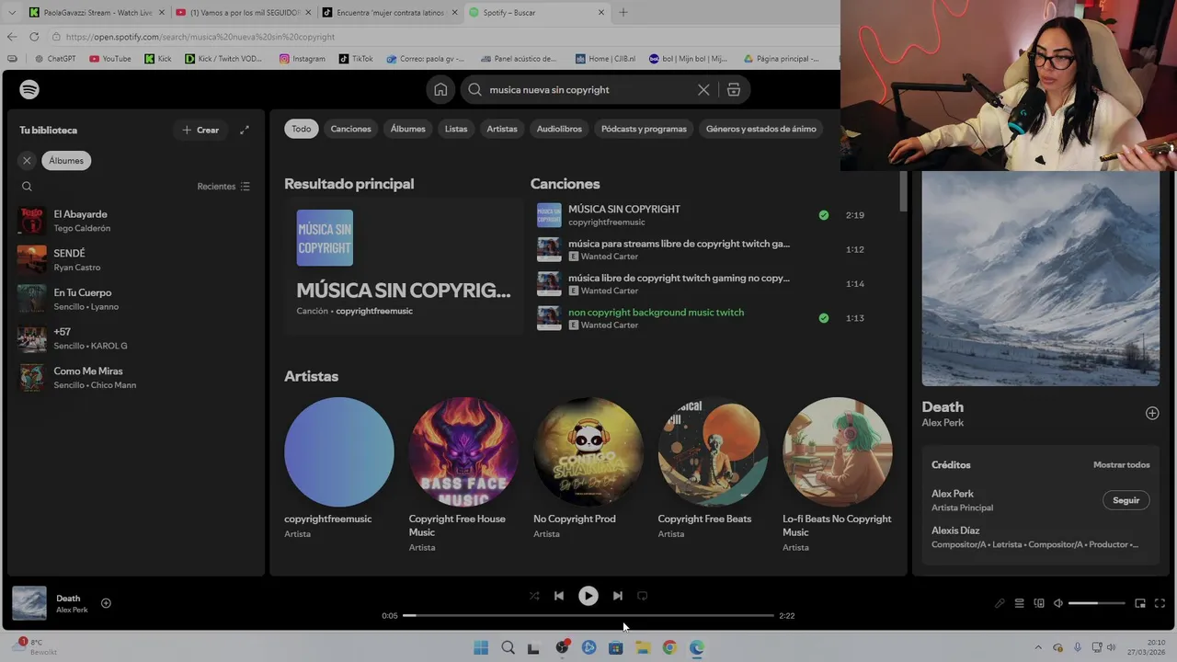Click the Spotify logo in the header
The height and width of the screenshot is (662, 1177).
(29, 89)
